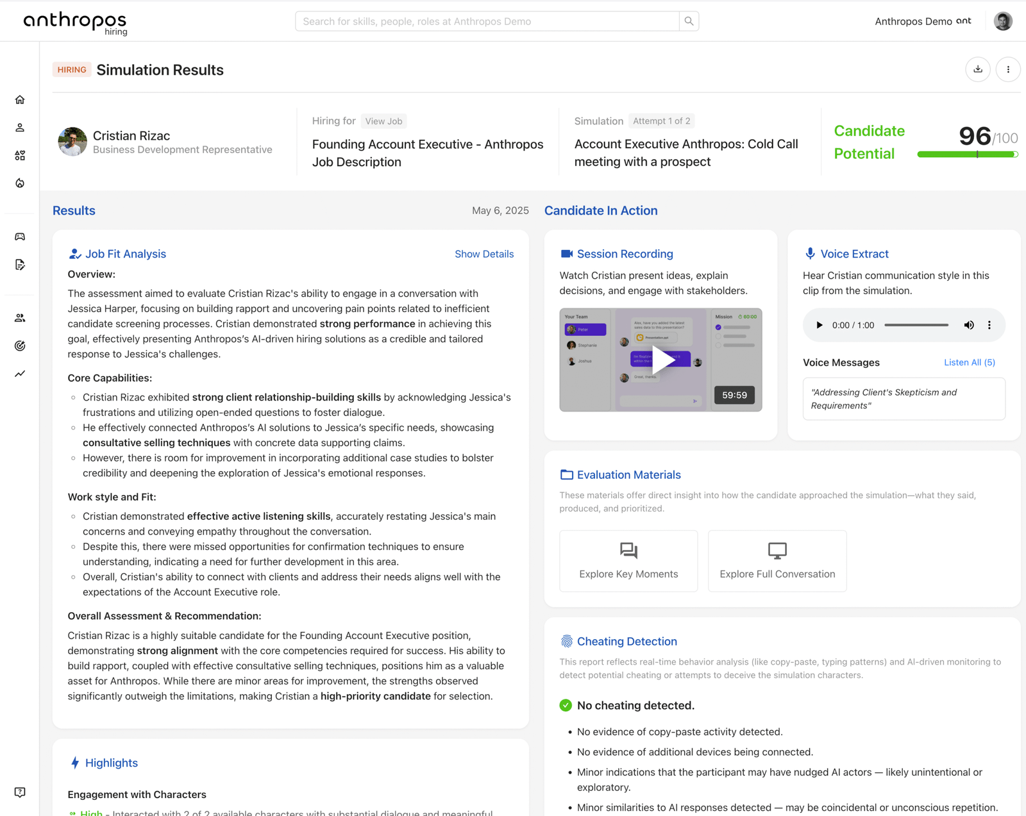The width and height of the screenshot is (1026, 816).
Task: Open the trend chart analytics icon
Action: coord(20,374)
